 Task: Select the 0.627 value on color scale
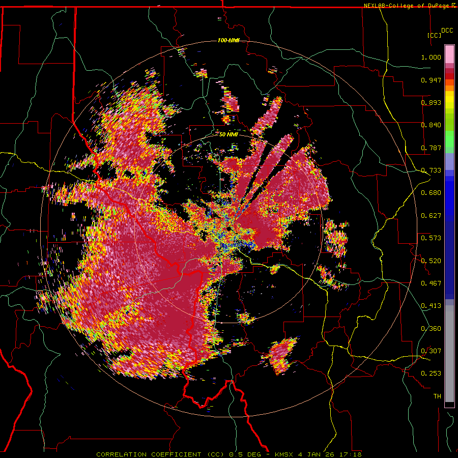point(431,216)
